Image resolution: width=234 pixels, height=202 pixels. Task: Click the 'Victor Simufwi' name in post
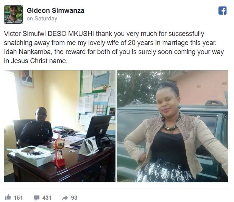pyautogui.click(x=25, y=34)
